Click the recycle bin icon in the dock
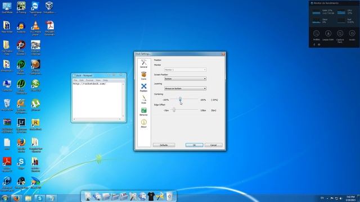The height and width of the screenshot is (202, 360). 169,196
